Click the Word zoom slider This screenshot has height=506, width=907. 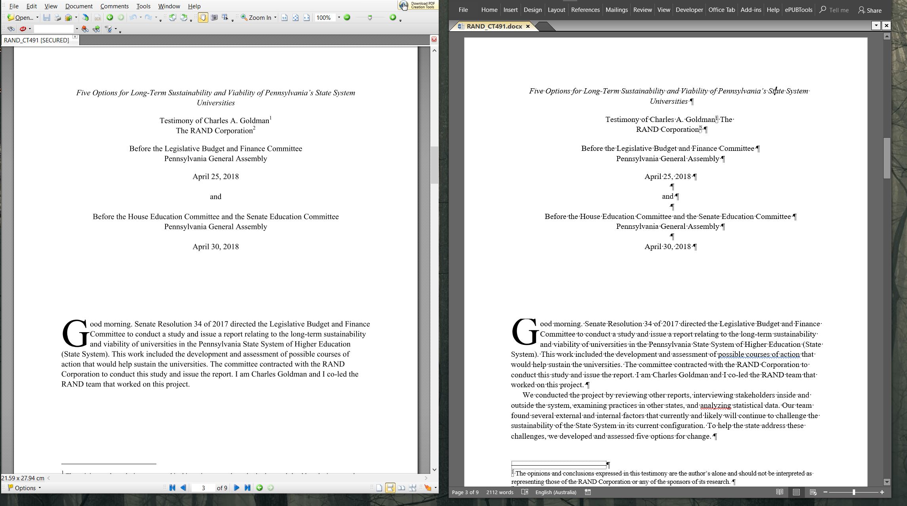click(854, 492)
